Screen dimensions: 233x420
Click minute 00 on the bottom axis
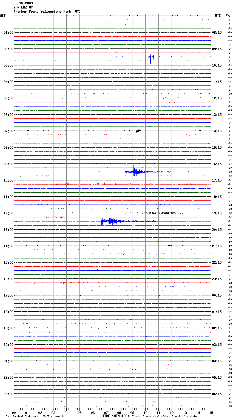(x=14, y=413)
